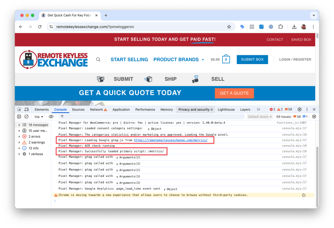
Task: Open console settings gear beside issues count
Action: click(x=314, y=117)
